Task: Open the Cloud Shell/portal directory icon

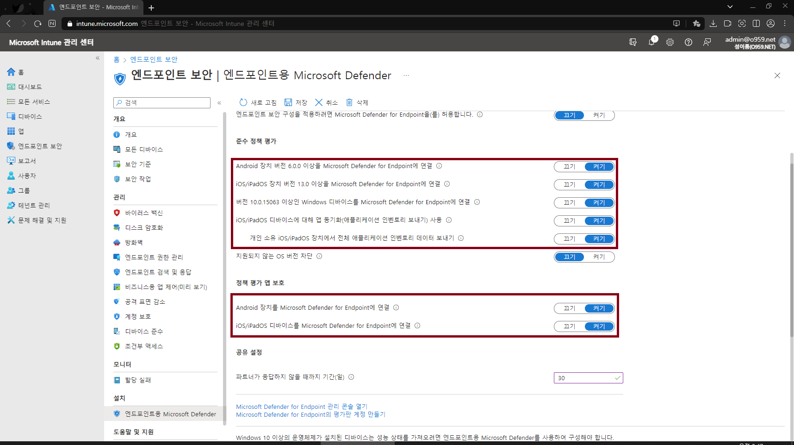Action: pos(633,42)
